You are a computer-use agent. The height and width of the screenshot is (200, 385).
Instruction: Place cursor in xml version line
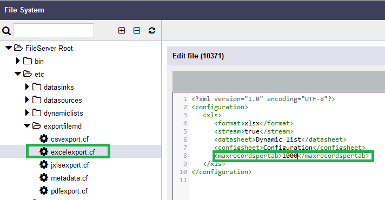pos(263,99)
